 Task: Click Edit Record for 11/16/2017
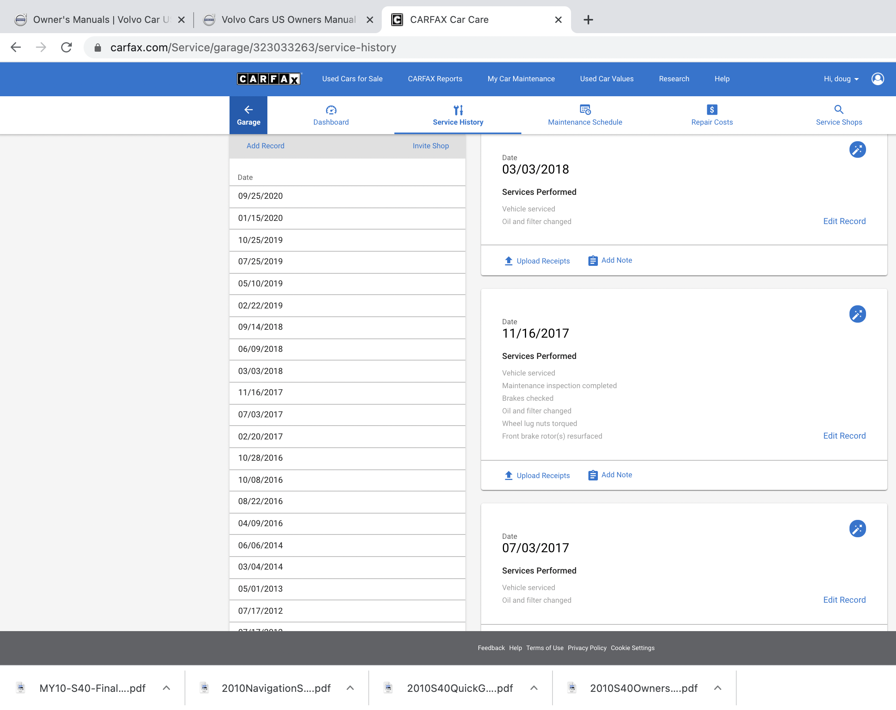844,435
